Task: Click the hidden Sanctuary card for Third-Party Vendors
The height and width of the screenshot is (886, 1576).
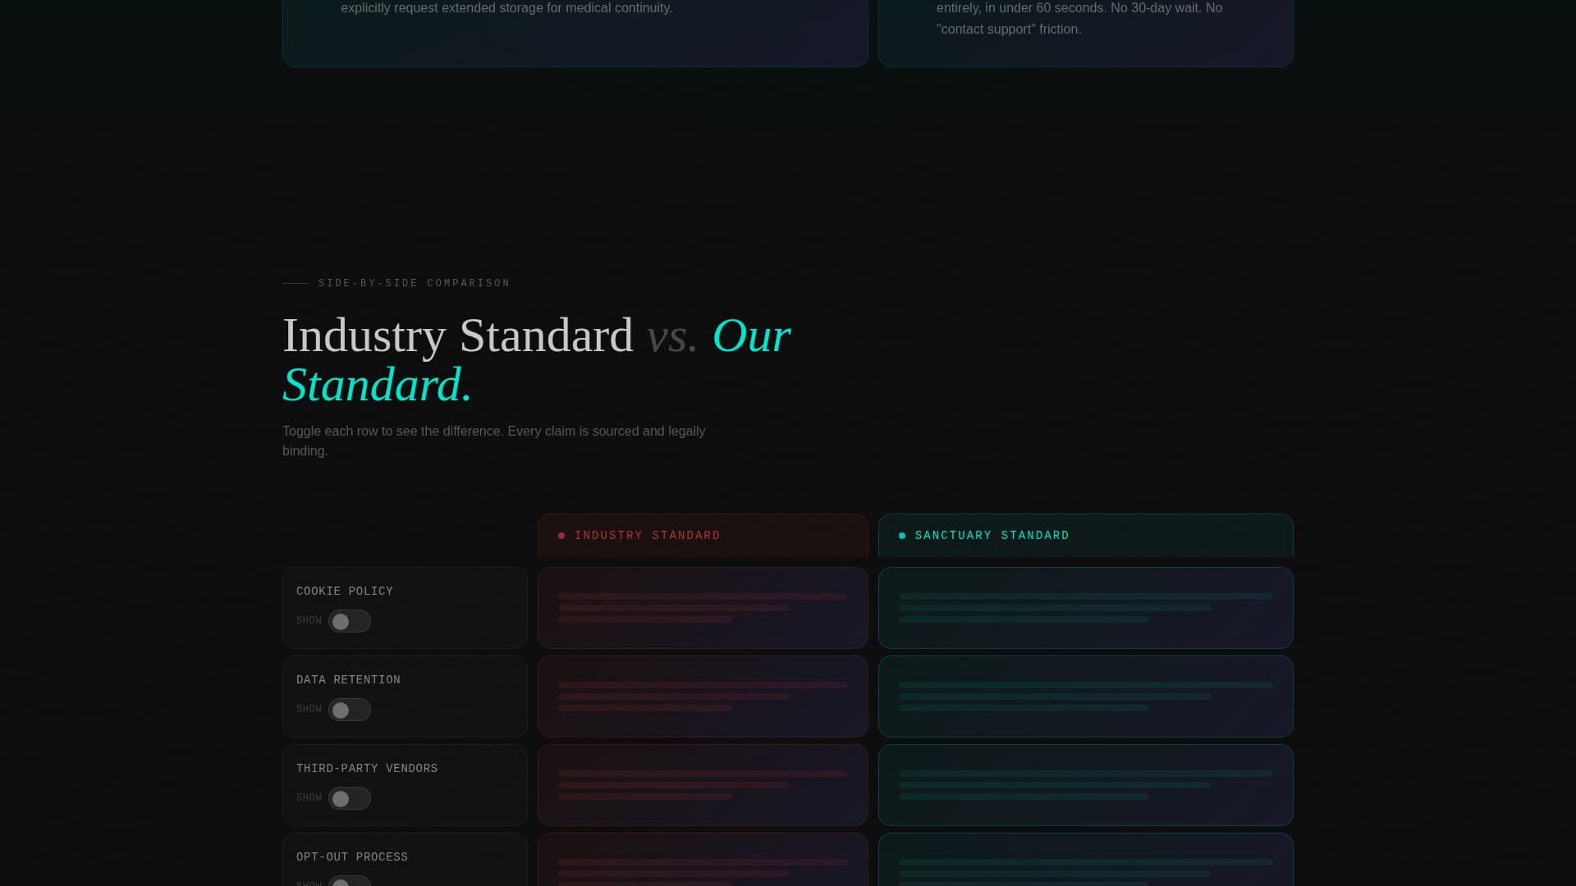Action: click(x=1085, y=785)
